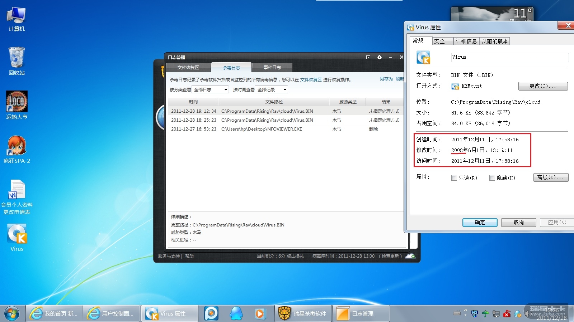
Task: Open the network computer tray icon
Action: click(x=496, y=314)
